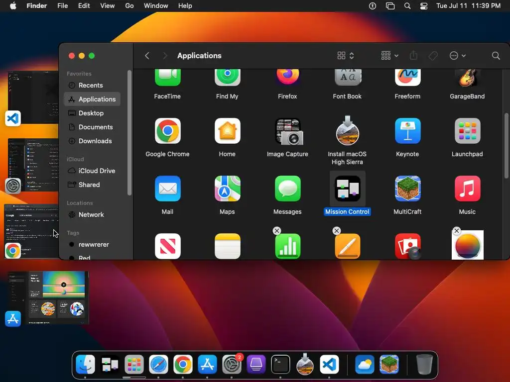Remove Numbers using its X badge
Screen dimensions: 510x382
[x=277, y=231]
